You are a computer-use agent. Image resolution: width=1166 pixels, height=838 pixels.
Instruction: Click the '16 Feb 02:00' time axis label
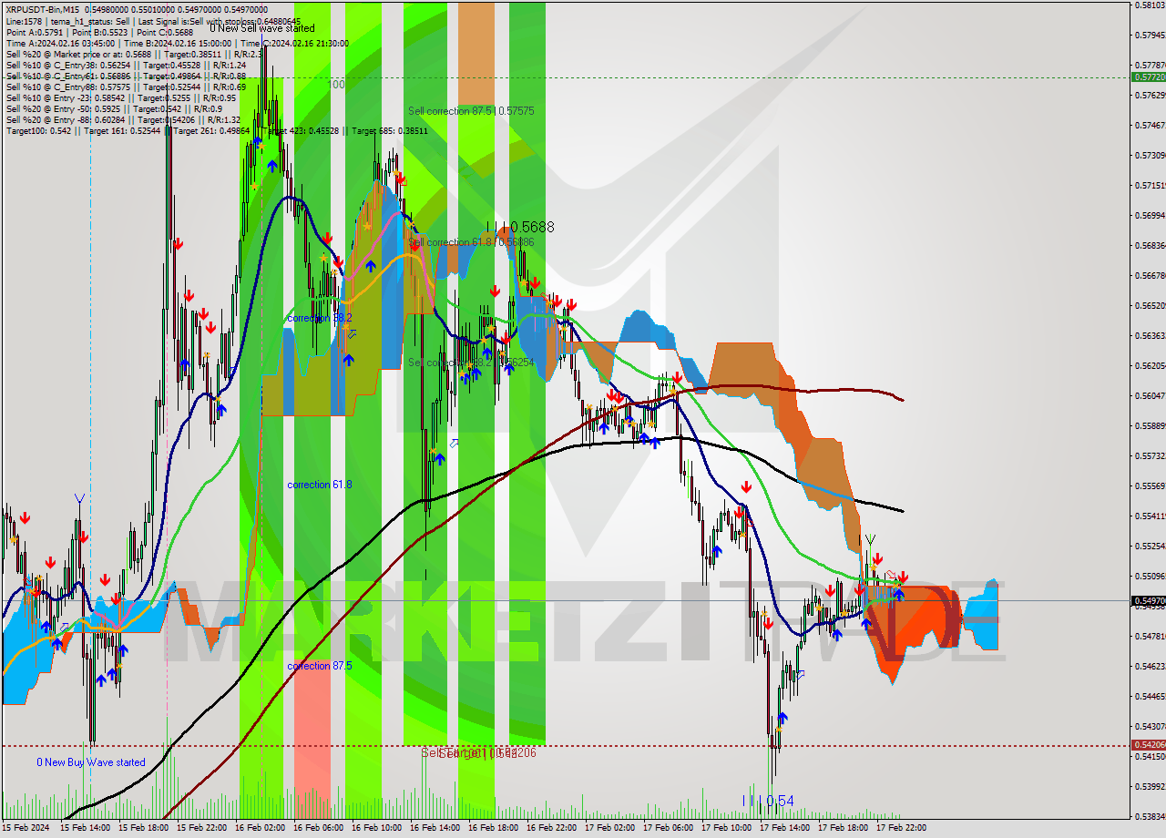pyautogui.click(x=261, y=828)
